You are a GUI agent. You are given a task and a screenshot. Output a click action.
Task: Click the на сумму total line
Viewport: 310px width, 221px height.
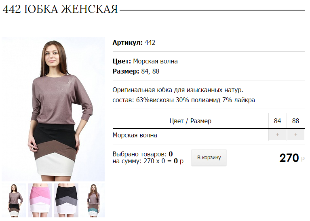(x=148, y=161)
